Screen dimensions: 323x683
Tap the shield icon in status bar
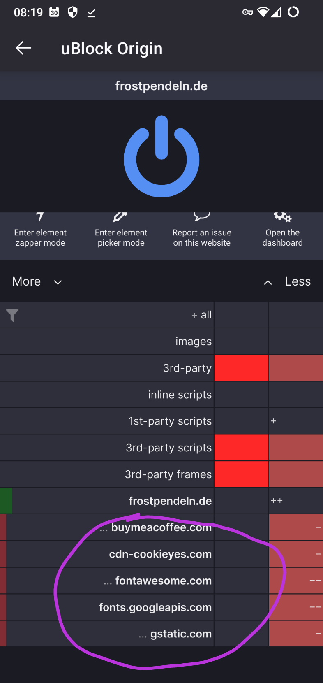click(73, 12)
